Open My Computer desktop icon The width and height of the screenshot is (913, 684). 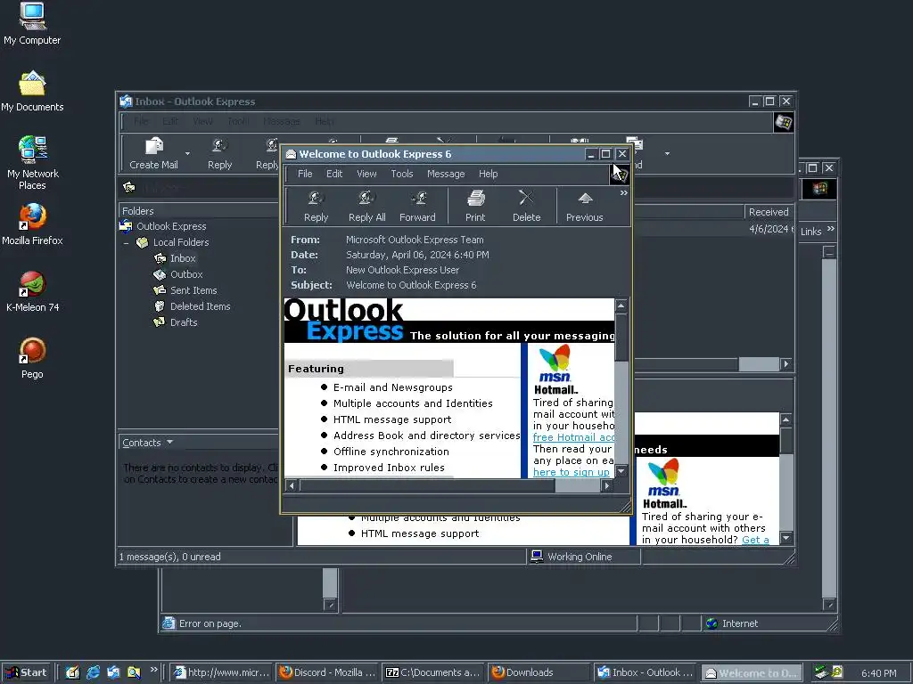pyautogui.click(x=32, y=23)
